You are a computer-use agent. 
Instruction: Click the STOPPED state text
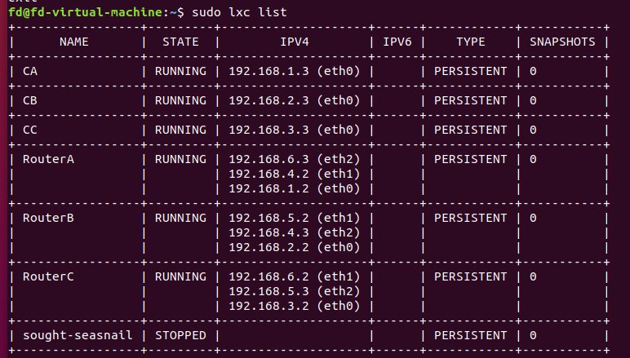click(180, 335)
